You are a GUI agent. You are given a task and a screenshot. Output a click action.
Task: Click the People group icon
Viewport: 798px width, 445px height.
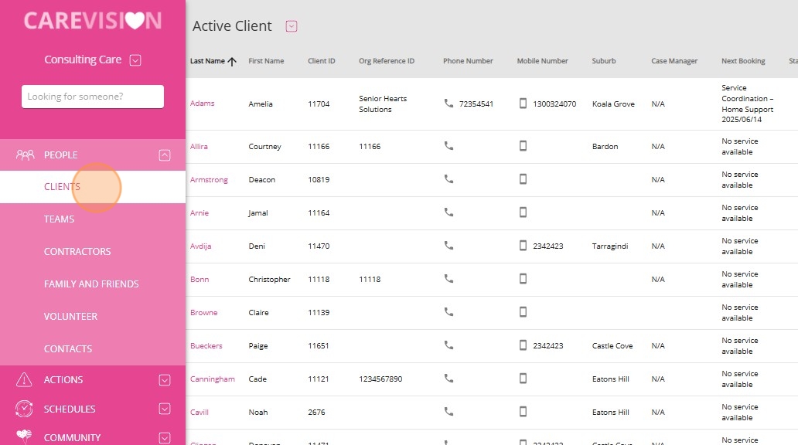coord(25,155)
